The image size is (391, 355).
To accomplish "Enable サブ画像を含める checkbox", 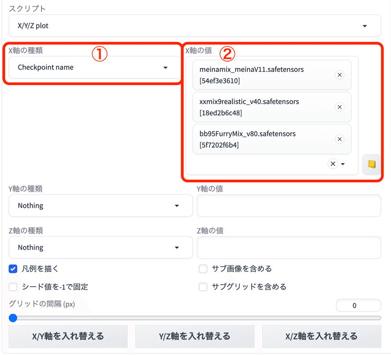I will click(x=203, y=269).
